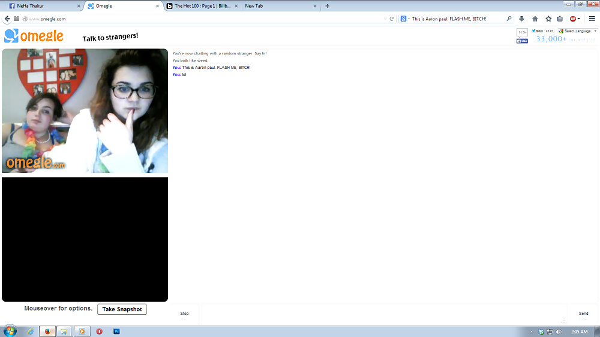Click the browser search field text

click(x=449, y=19)
